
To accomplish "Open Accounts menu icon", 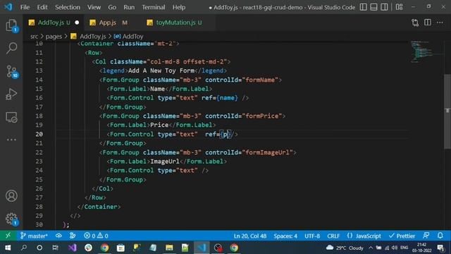I will click(x=11, y=196).
